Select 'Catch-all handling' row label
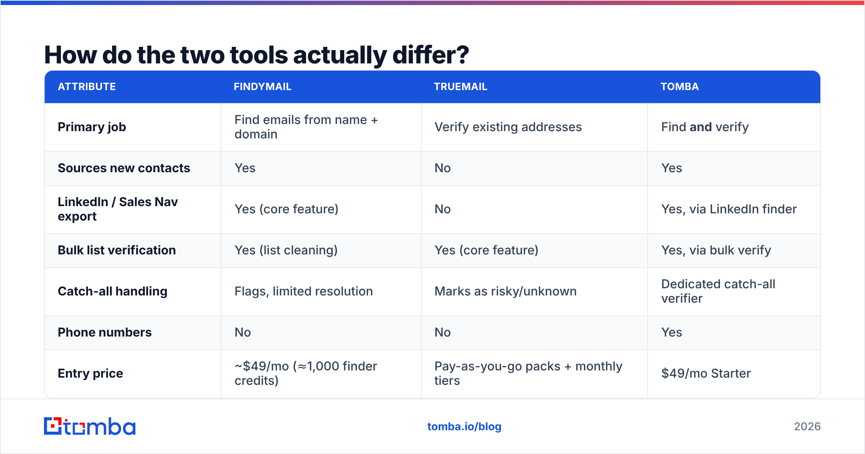The image size is (865, 454). tap(112, 291)
